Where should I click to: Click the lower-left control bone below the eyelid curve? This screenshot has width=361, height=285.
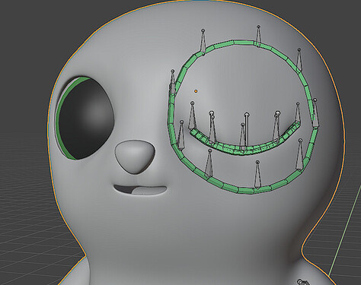[209, 163]
